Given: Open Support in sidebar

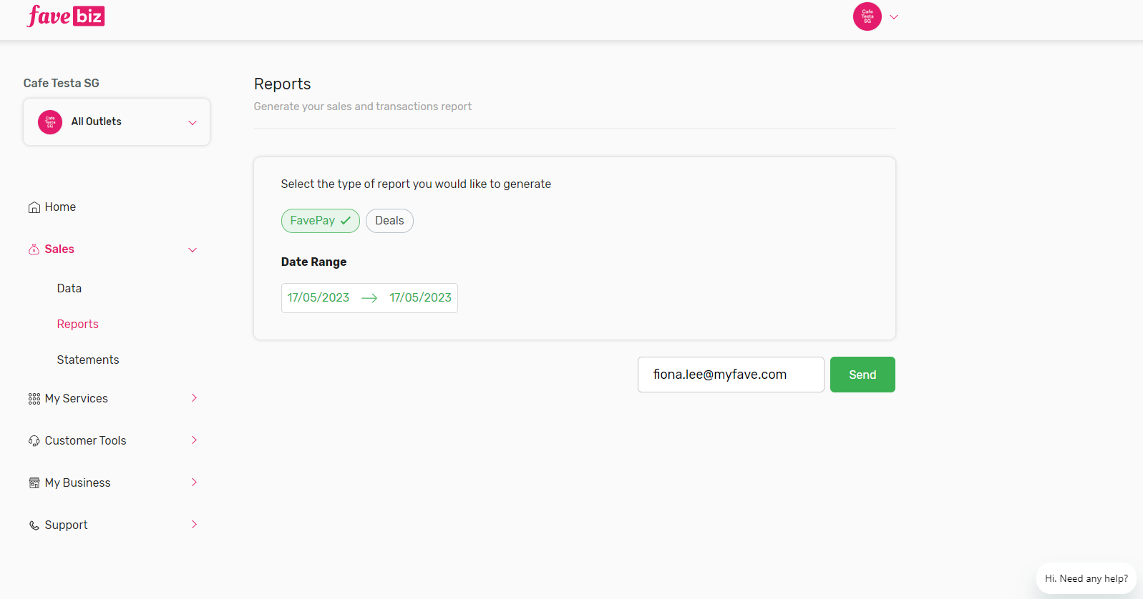Looking at the screenshot, I should tap(66, 525).
